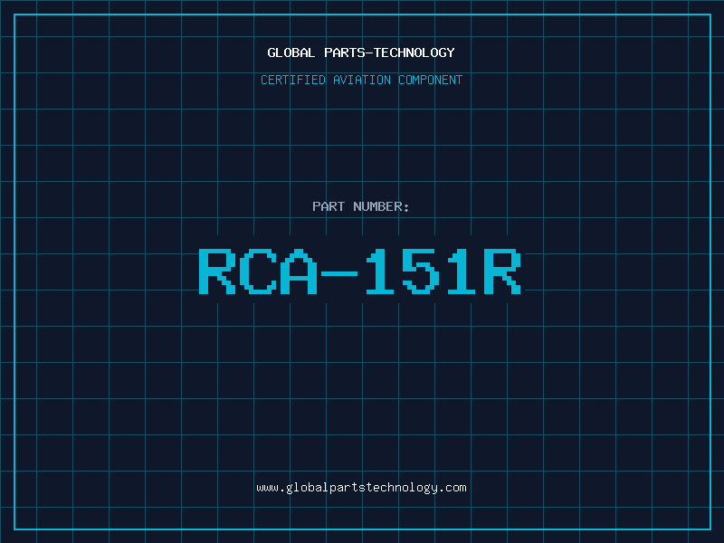Click the website link www.globalpartstechnology.com
The image size is (724, 543).
click(361, 488)
